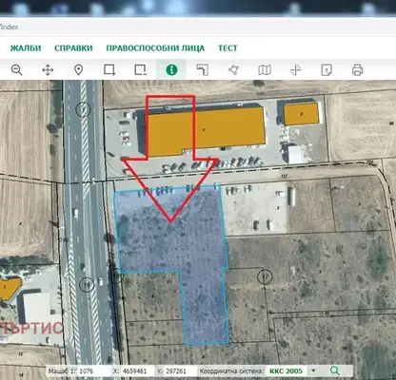This screenshot has width=396, height=380.
Task: Click the green coordinate search magnifier
Action: point(335,370)
